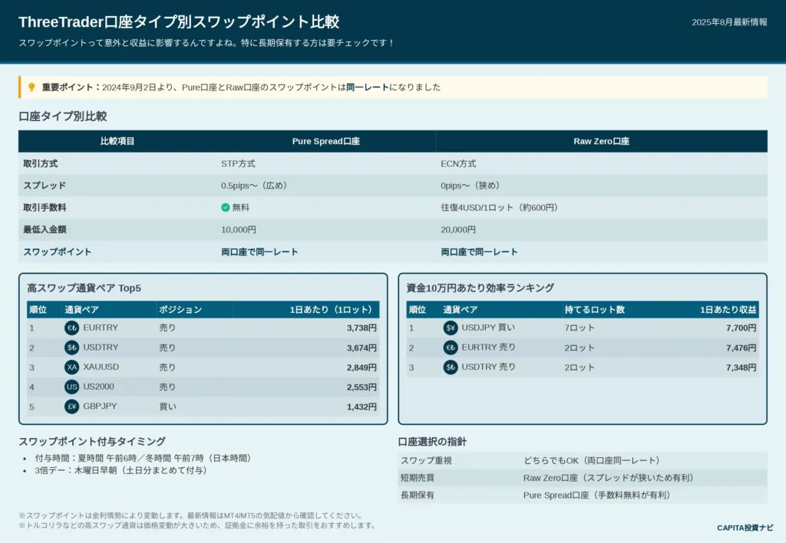
Task: Click the bullet line starting with 付与時間
Action: pos(144,458)
